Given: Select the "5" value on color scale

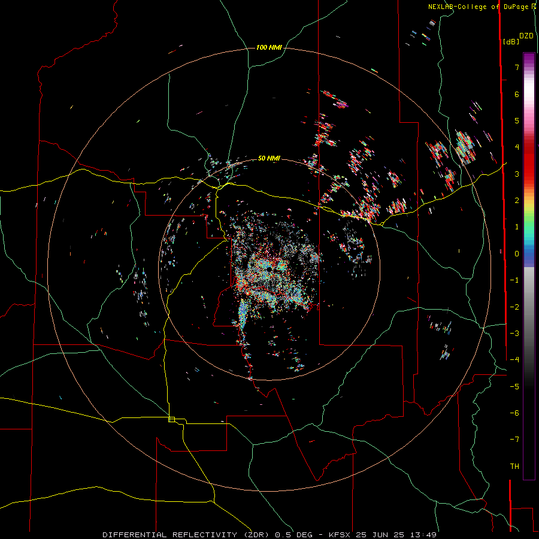Looking at the screenshot, I should tap(517, 120).
